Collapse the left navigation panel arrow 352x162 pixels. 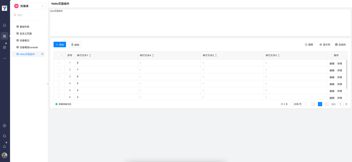tap(48, 84)
